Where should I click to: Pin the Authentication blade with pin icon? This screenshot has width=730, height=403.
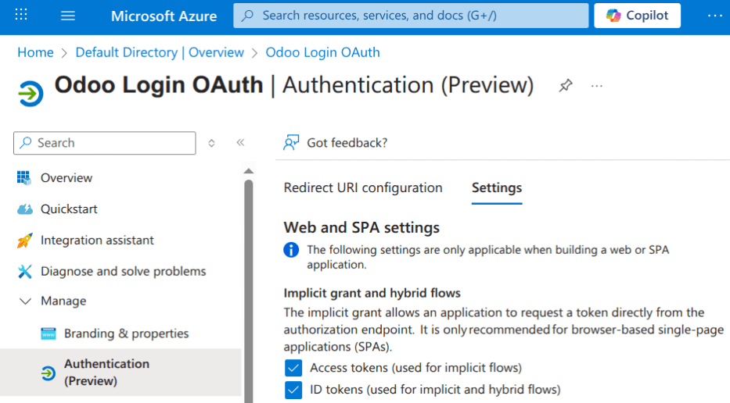pos(565,86)
